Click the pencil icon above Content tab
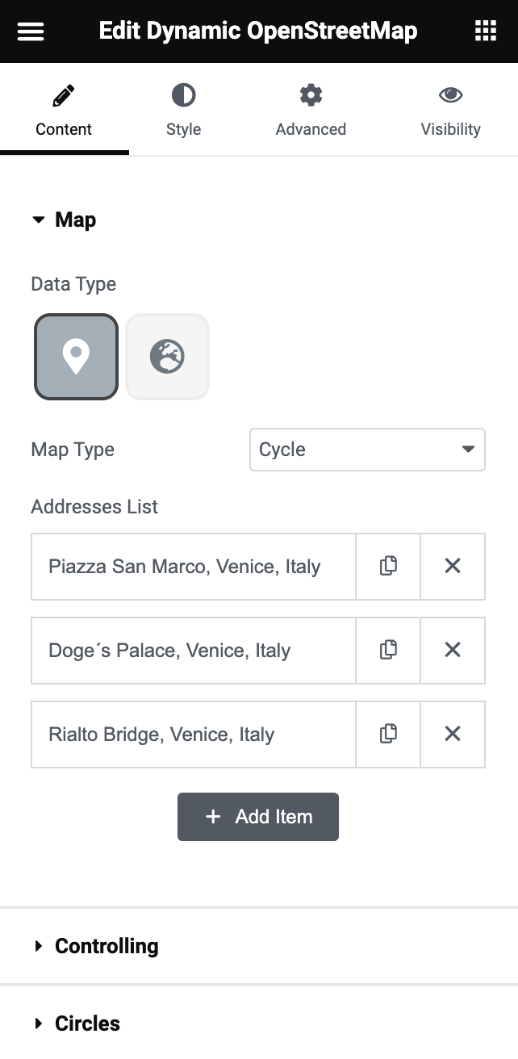Screen dimensions: 518x1059 [x=64, y=94]
